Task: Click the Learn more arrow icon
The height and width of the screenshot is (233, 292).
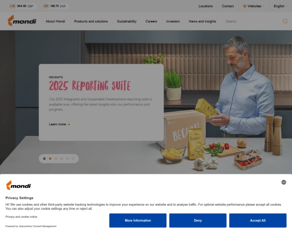Action: point(69,124)
